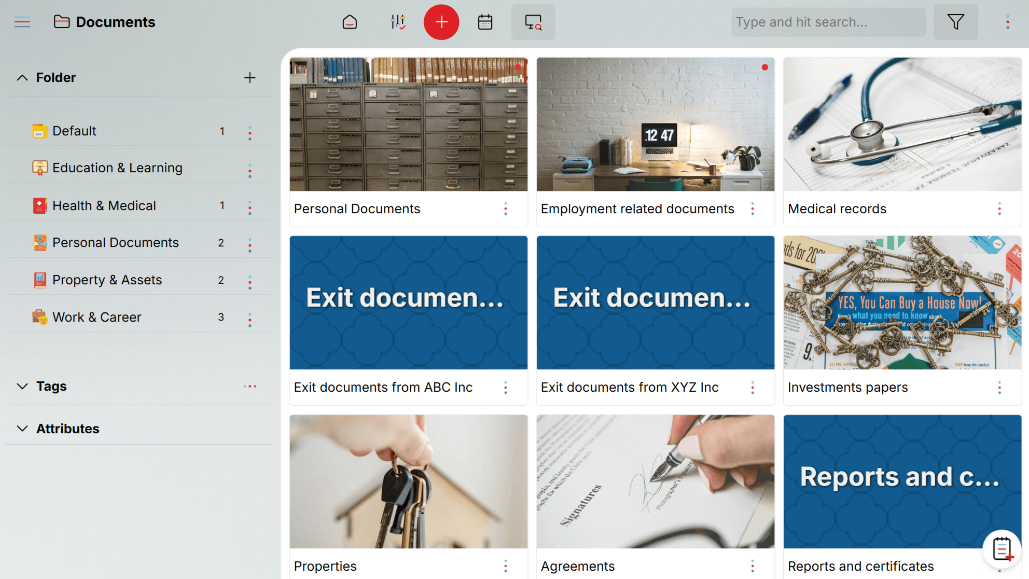Image resolution: width=1029 pixels, height=579 pixels.
Task: Click the plus to add a new folder
Action: coord(249,77)
